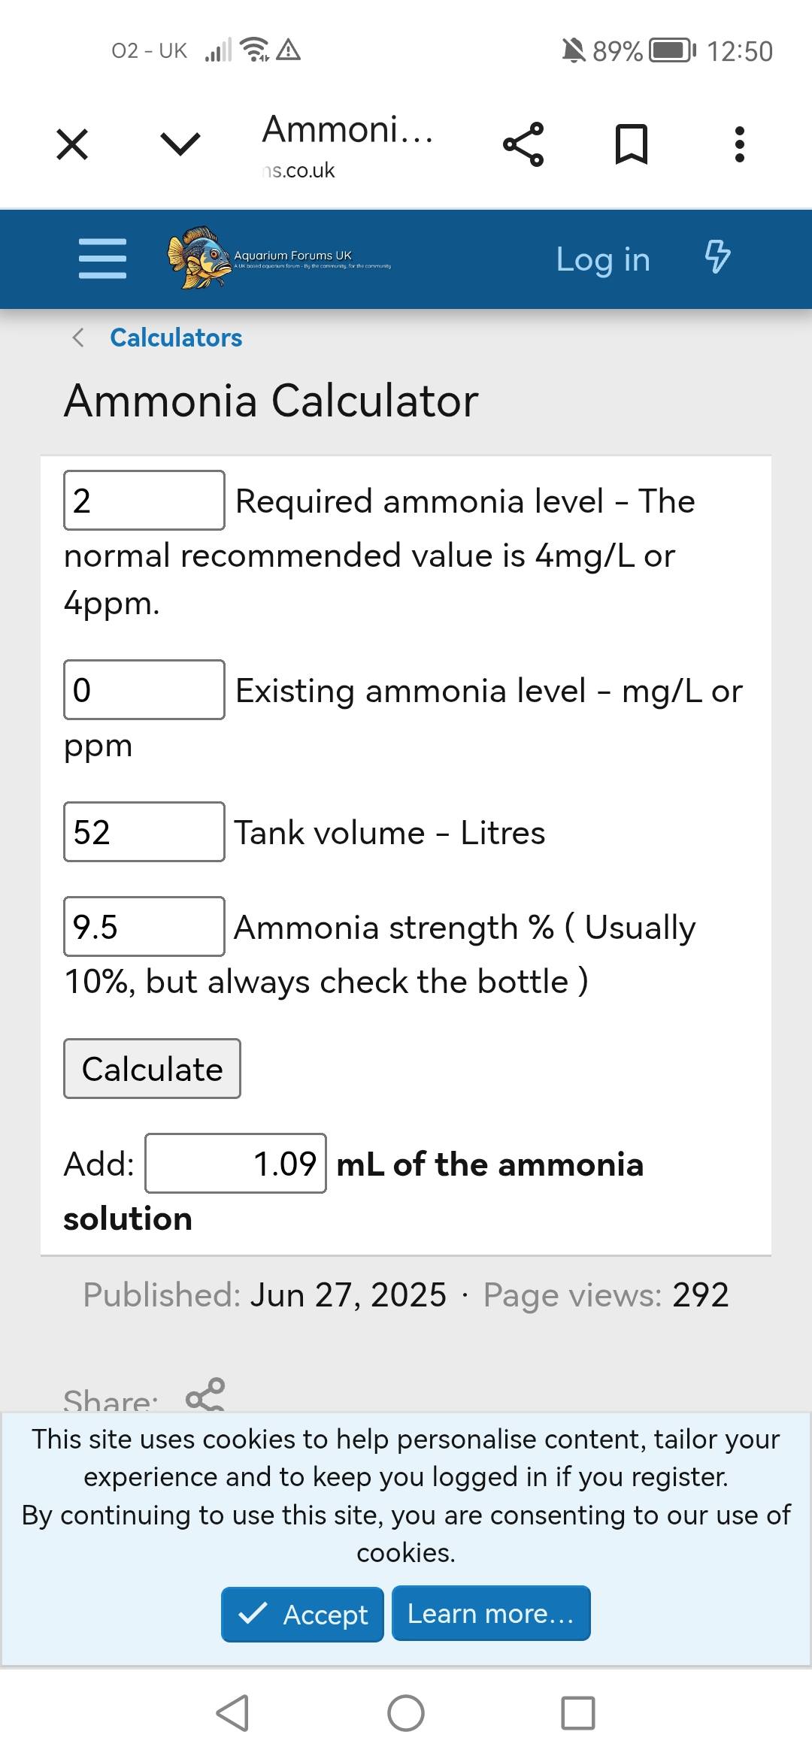Tap the lightning bolt What's new icon
Image resolution: width=812 pixels, height=1759 pixels.
coord(717,257)
